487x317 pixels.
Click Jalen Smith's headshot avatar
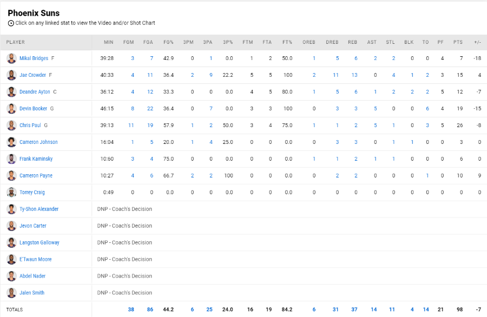pyautogui.click(x=11, y=293)
